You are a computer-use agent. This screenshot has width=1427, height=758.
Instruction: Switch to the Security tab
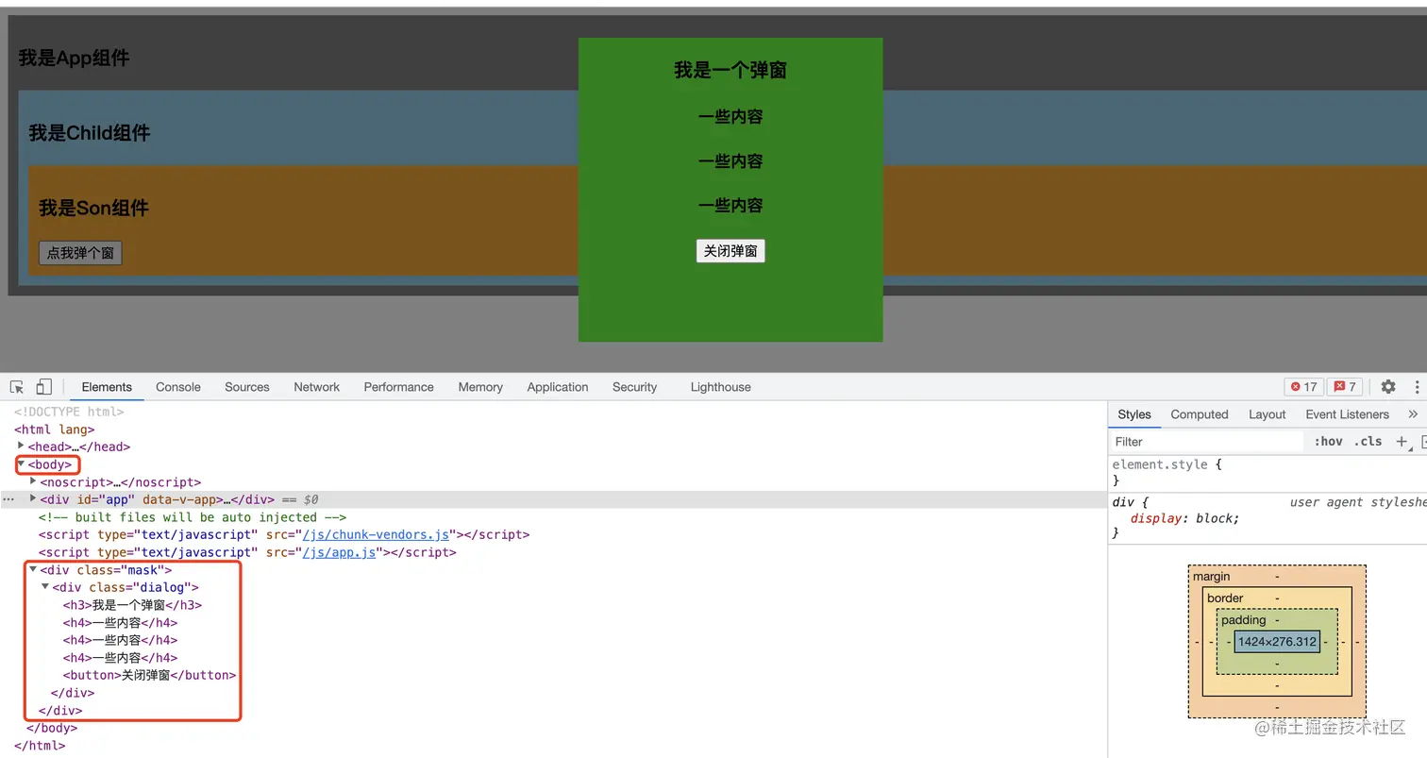(634, 387)
